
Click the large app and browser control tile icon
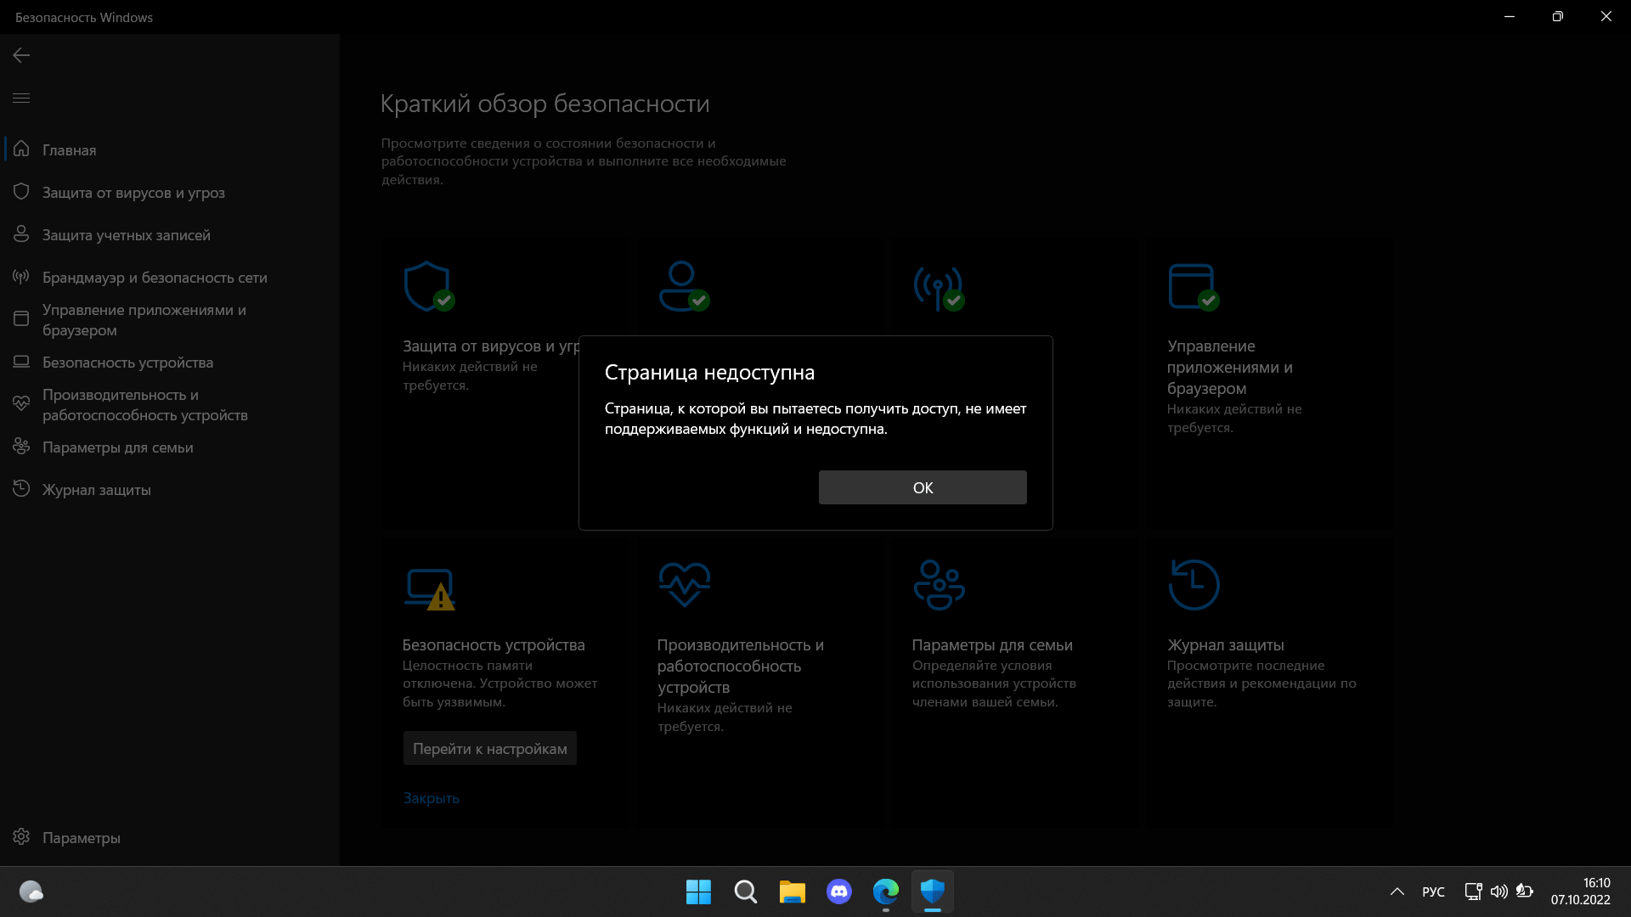(x=1194, y=287)
